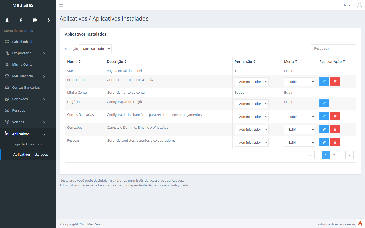Edit the Conexões app row
Viewport: 365px width, 228px height.
pos(324,129)
